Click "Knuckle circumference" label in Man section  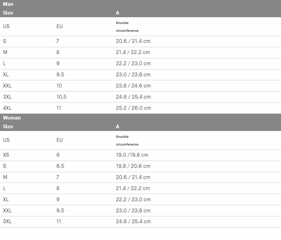127,27
